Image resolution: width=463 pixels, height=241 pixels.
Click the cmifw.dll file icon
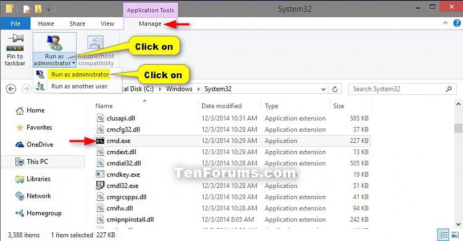tap(101, 208)
